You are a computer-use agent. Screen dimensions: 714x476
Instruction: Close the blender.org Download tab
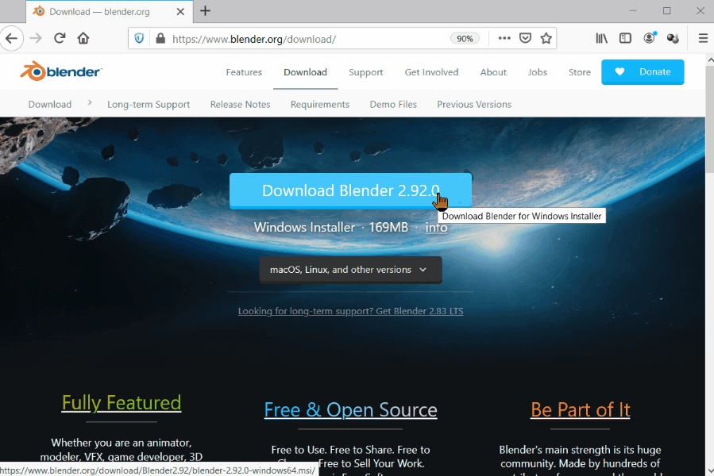(181, 12)
